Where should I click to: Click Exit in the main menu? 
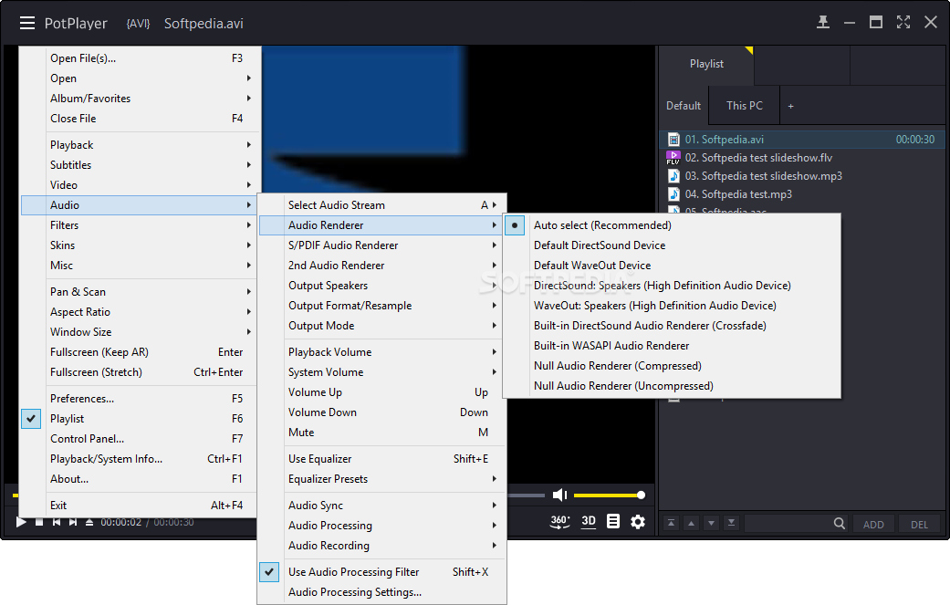[x=141, y=505]
